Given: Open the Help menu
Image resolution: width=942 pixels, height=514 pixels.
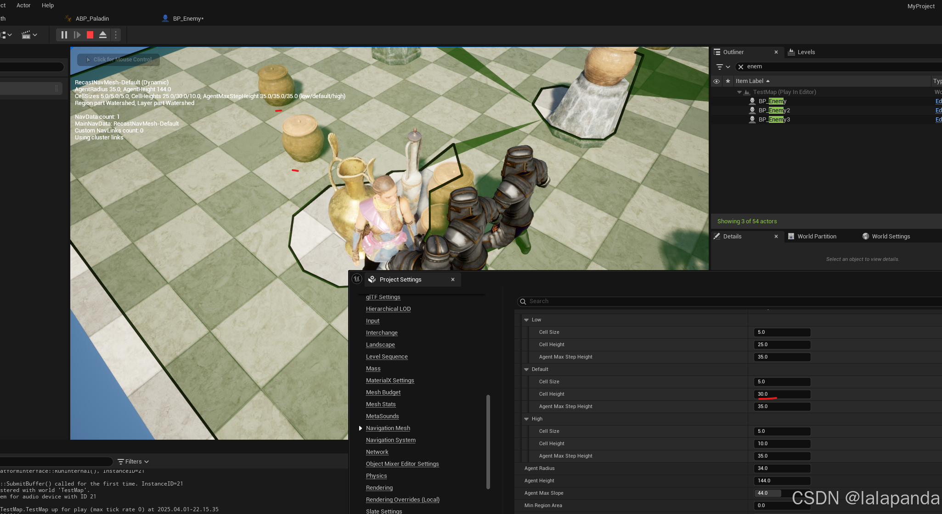Looking at the screenshot, I should pyautogui.click(x=48, y=6).
